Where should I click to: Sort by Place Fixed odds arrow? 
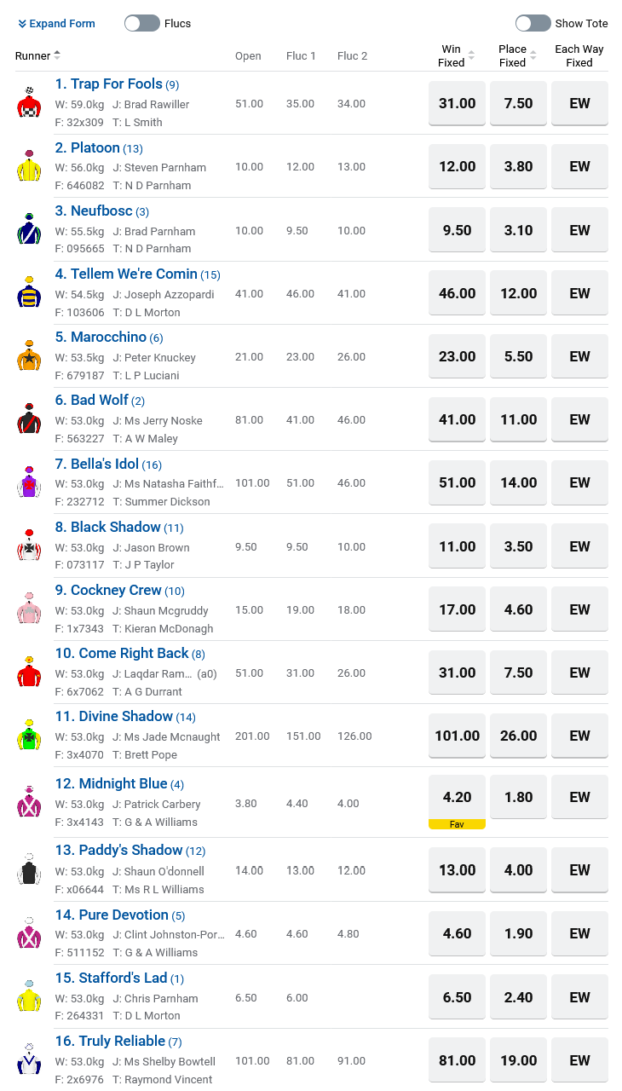point(533,56)
